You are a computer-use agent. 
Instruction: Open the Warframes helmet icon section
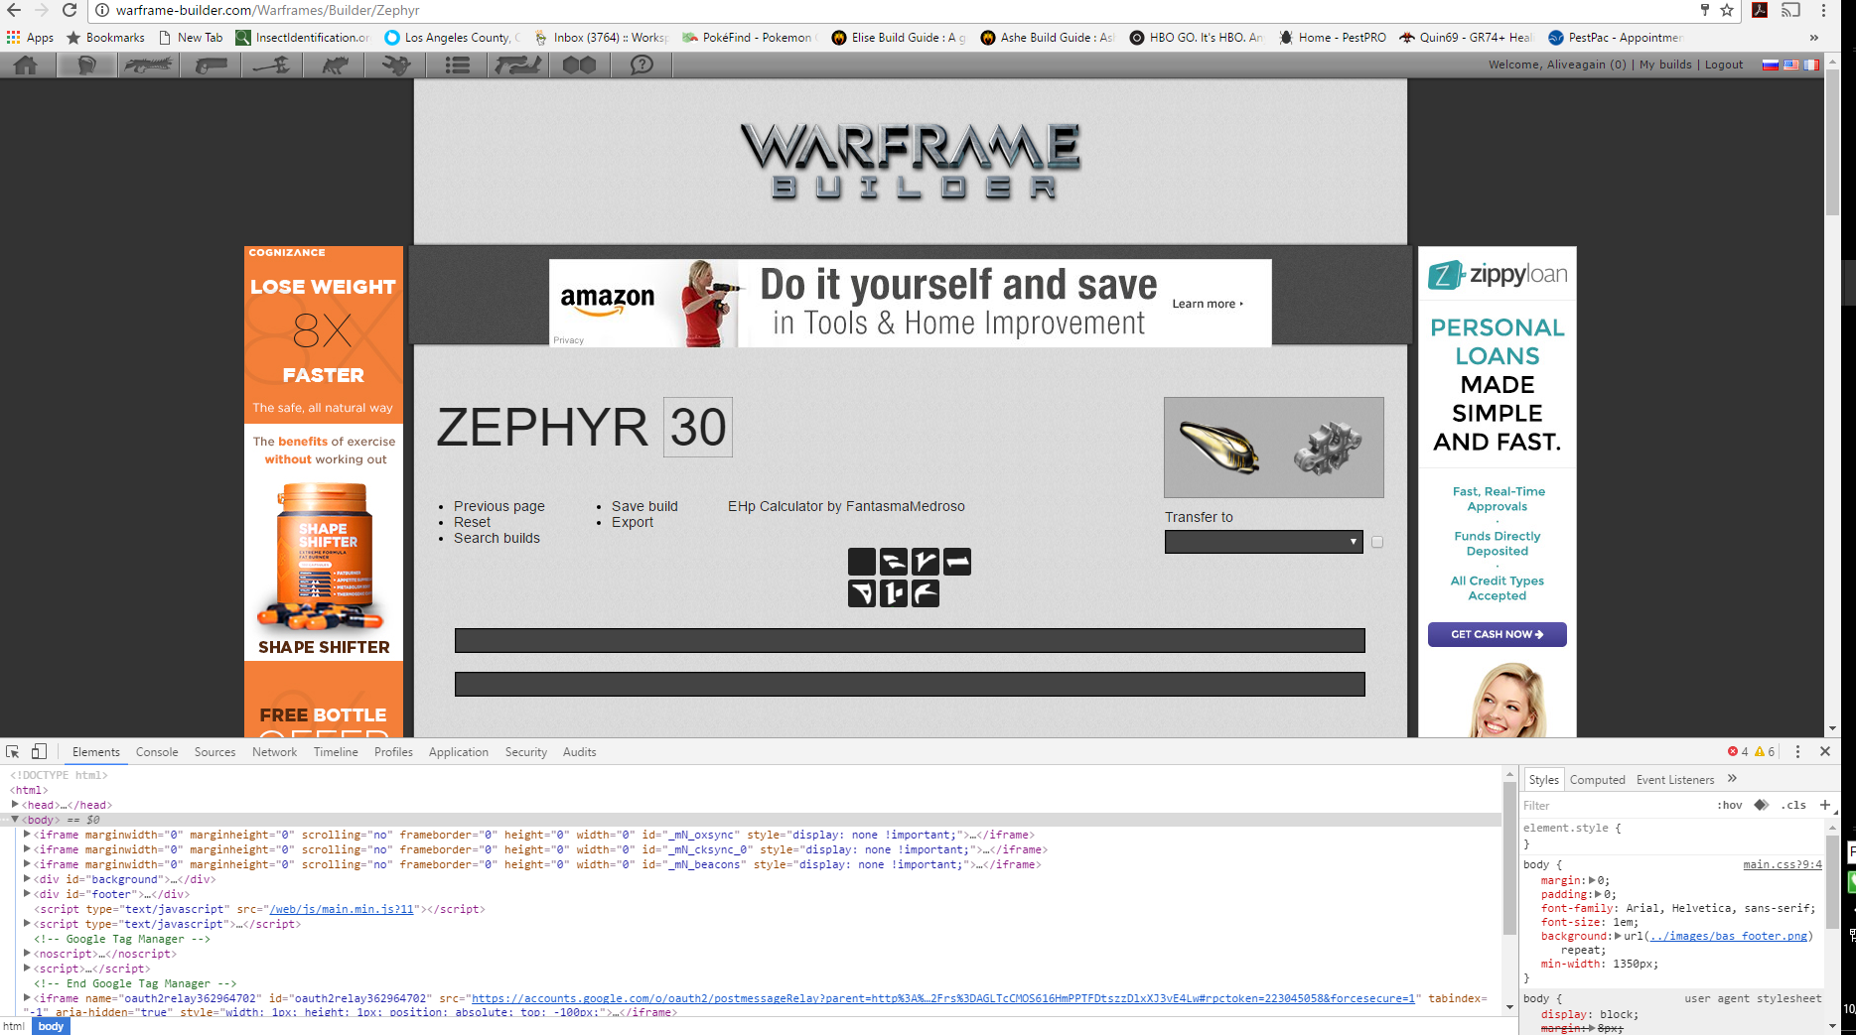[x=86, y=65]
